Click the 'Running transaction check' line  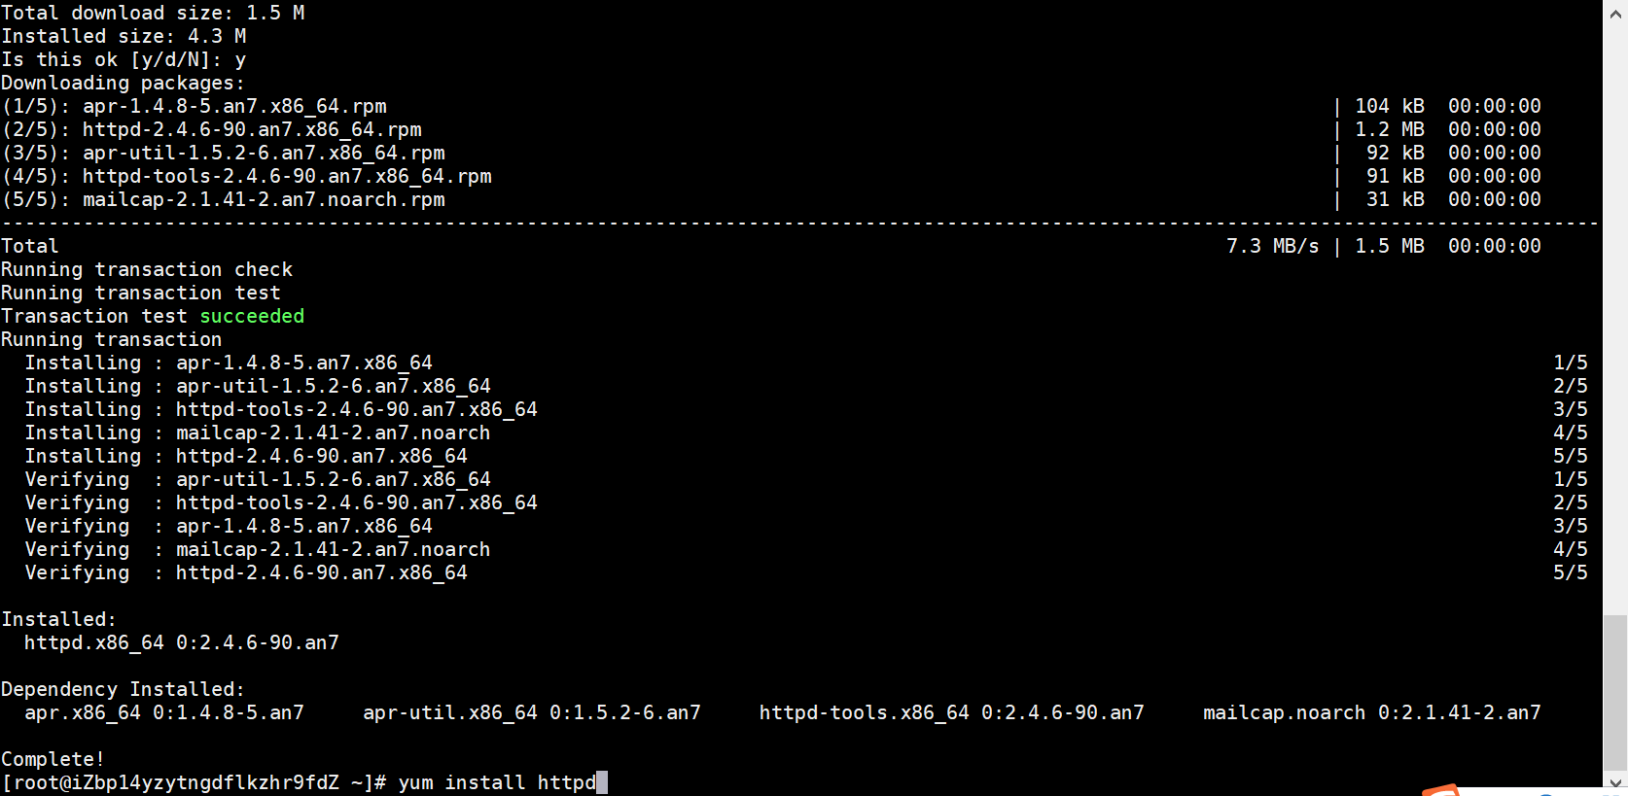(x=147, y=269)
